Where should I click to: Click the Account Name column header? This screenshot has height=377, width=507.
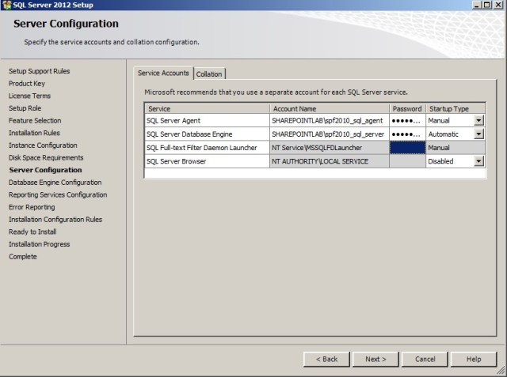click(330, 109)
